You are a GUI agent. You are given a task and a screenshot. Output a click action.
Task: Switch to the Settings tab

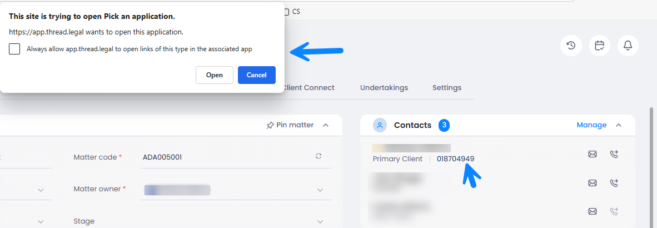[447, 88]
